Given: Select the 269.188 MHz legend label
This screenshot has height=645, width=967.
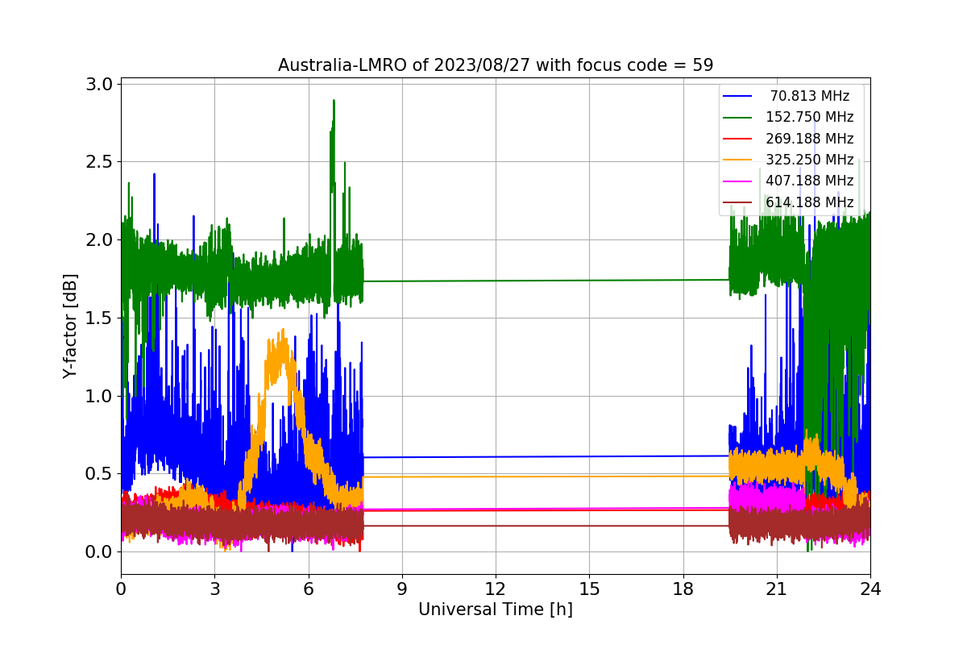Looking at the screenshot, I should 810,138.
